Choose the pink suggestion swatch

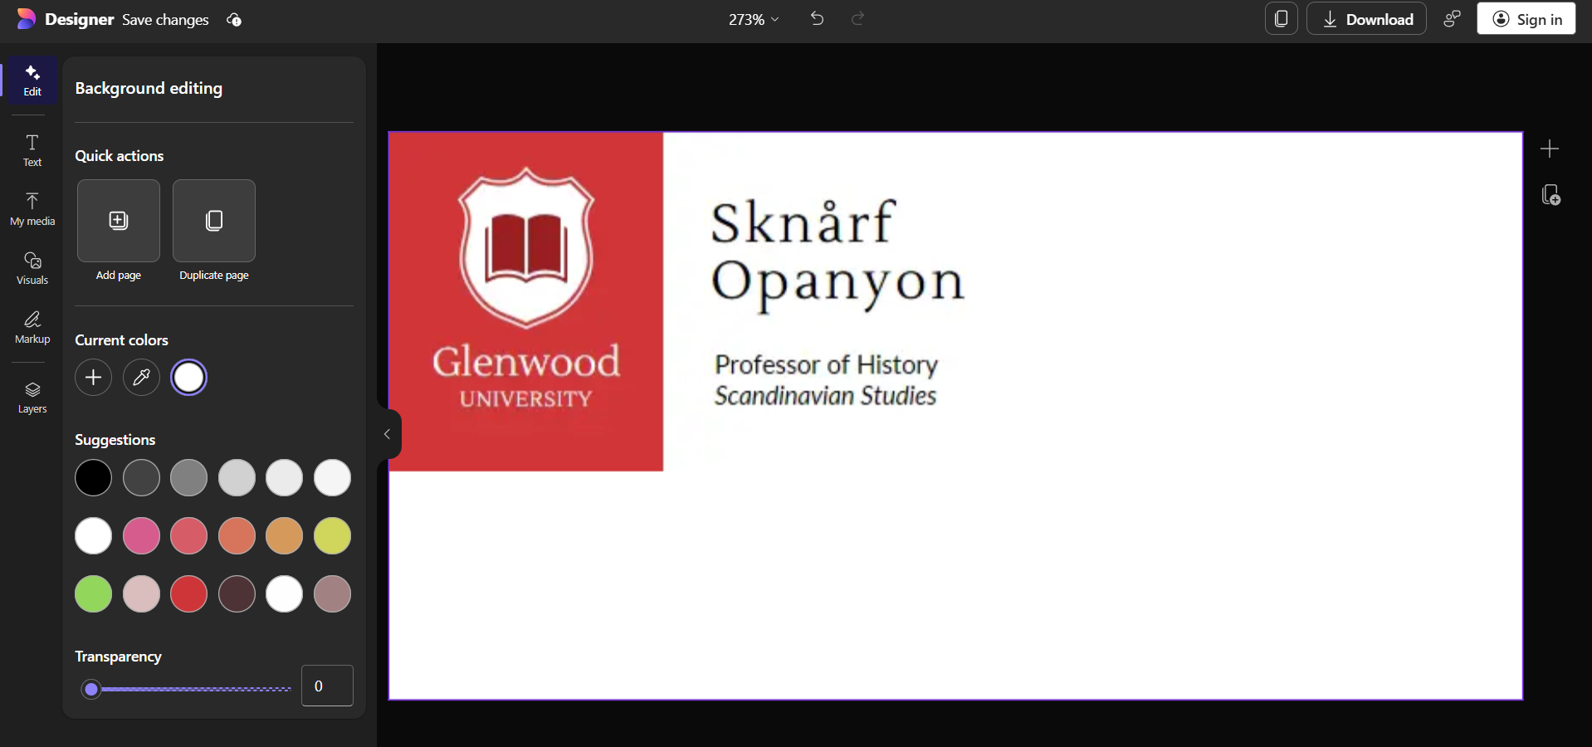tap(141, 536)
